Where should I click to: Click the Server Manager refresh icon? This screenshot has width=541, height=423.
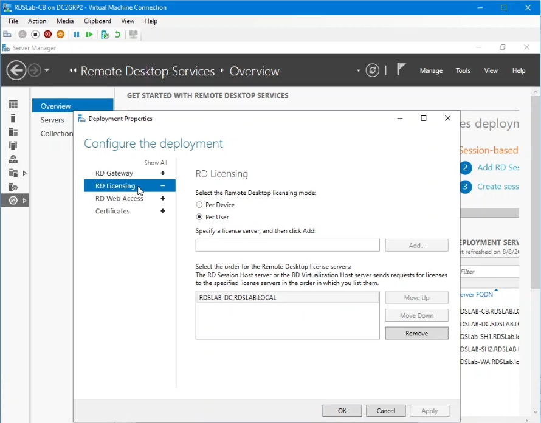tap(372, 70)
